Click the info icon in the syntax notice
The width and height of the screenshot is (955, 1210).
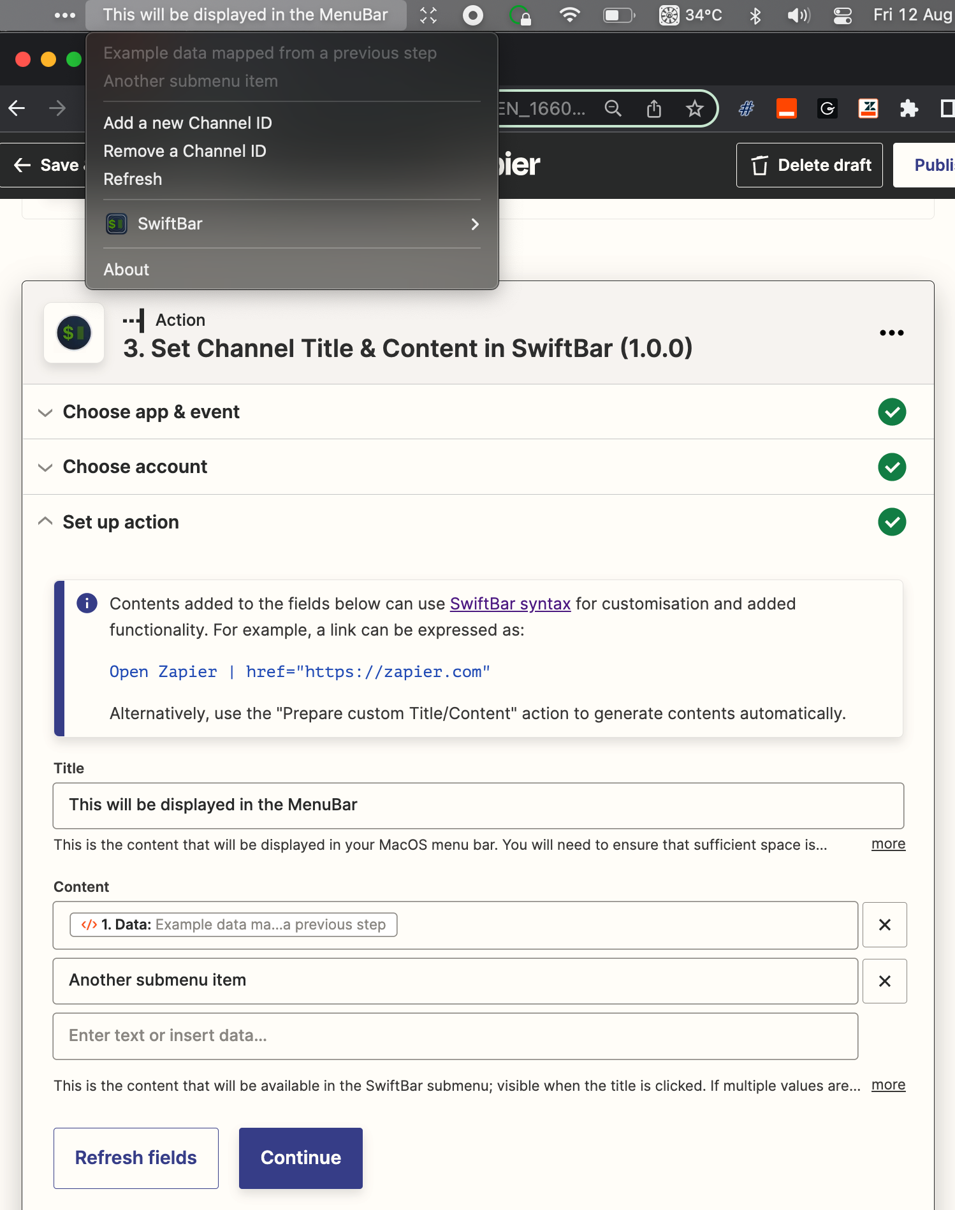tap(87, 603)
